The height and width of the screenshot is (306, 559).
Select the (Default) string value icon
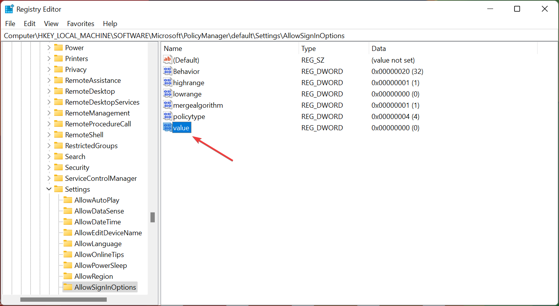tap(168, 60)
